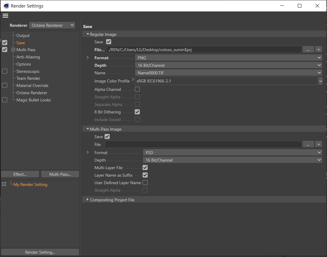The width and height of the screenshot is (327, 257).
Task: Close the Render Settings window
Action: (317, 6)
